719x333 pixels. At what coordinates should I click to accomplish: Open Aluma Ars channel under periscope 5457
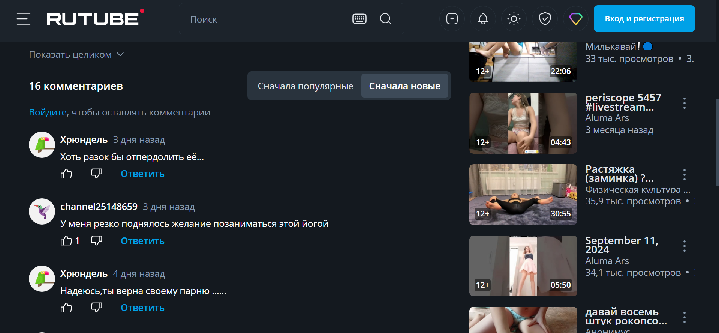607,118
